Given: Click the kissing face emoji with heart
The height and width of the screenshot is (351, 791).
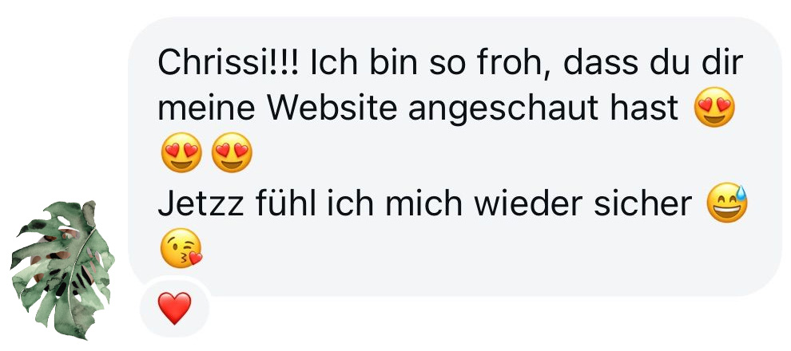Looking at the screenshot, I should click(181, 248).
